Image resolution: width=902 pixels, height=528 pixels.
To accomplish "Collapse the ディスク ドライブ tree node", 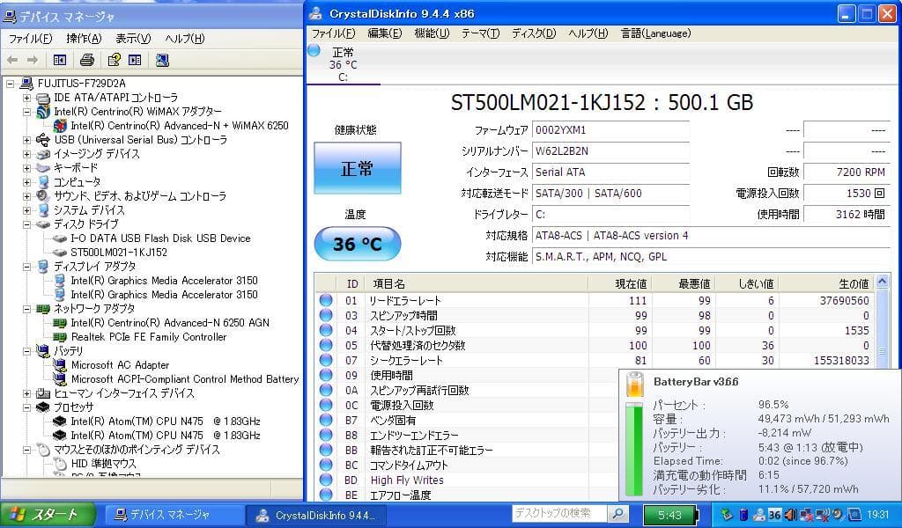I will 29,224.
